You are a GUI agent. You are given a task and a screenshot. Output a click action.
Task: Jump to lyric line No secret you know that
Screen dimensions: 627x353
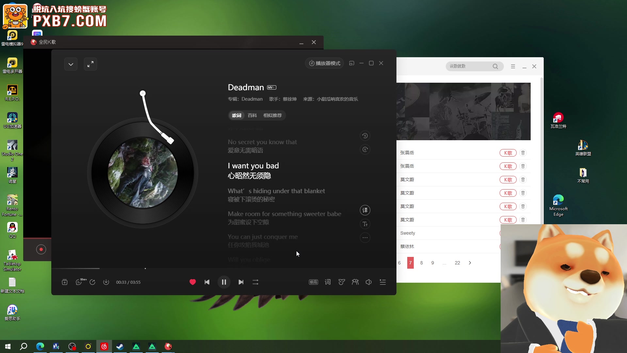click(x=262, y=142)
